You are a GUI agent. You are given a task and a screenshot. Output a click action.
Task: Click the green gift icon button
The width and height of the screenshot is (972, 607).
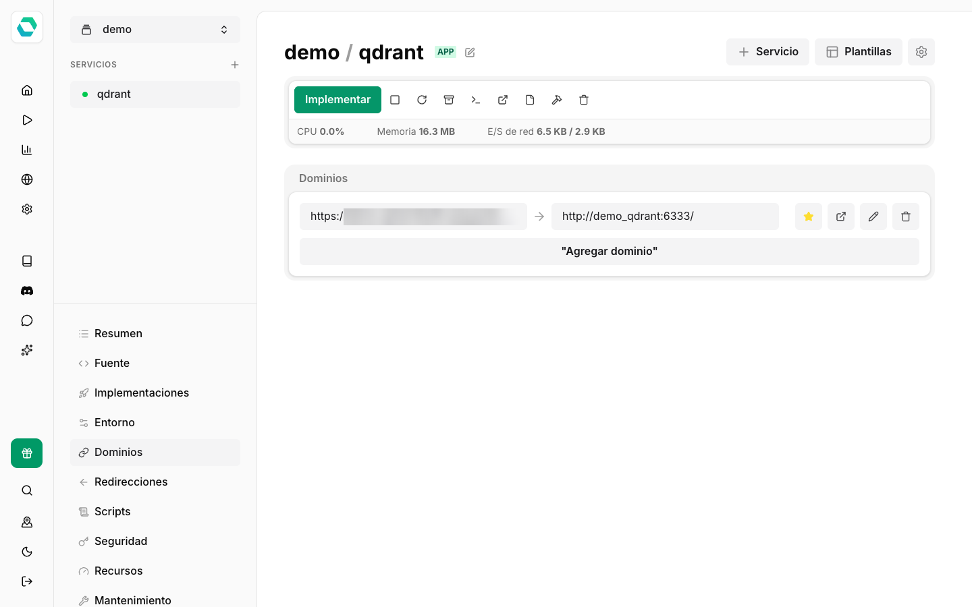tap(27, 453)
